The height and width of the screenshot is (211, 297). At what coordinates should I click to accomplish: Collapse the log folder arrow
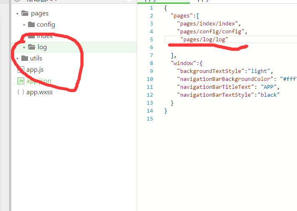click(24, 48)
